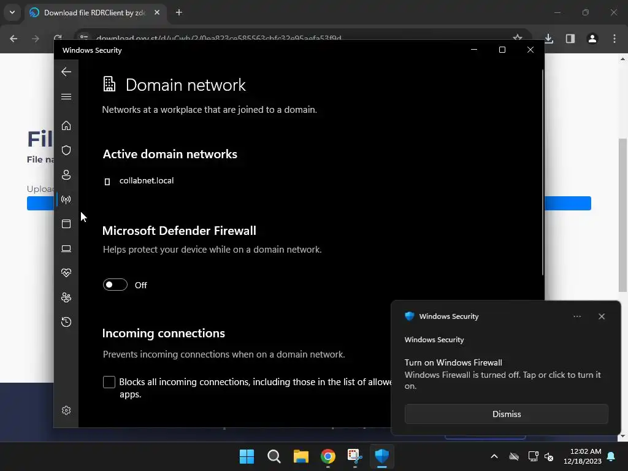Open Firewall & network protection icon
Viewport: 628px width, 471px height.
click(x=66, y=199)
